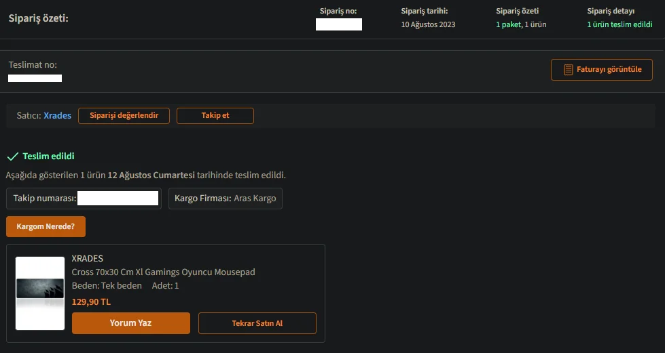Viewport: 665px width, 353px height.
Task: Click the 1 ürün teslim edildi link
Action: pos(619,24)
